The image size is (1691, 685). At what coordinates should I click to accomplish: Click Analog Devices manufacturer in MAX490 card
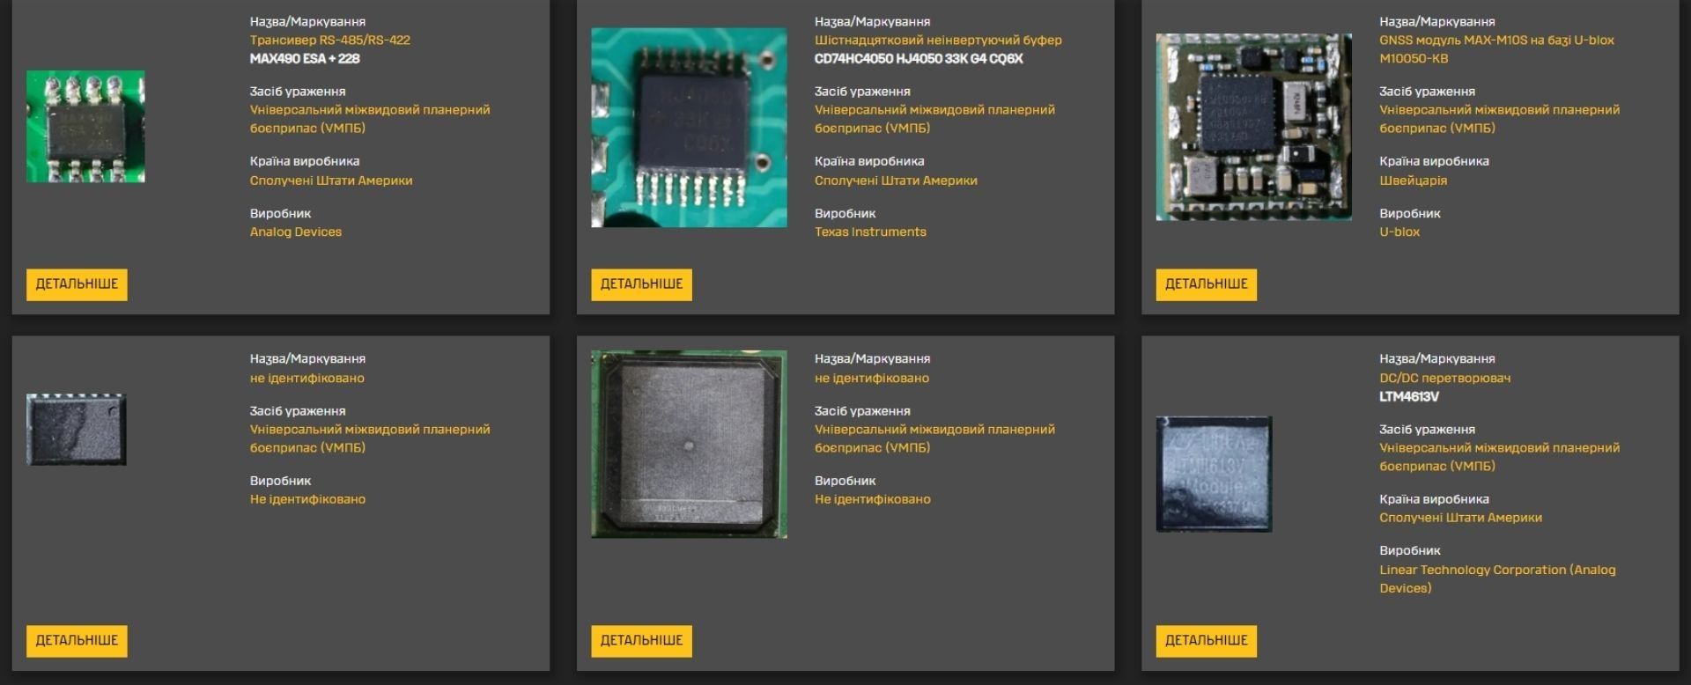point(295,232)
